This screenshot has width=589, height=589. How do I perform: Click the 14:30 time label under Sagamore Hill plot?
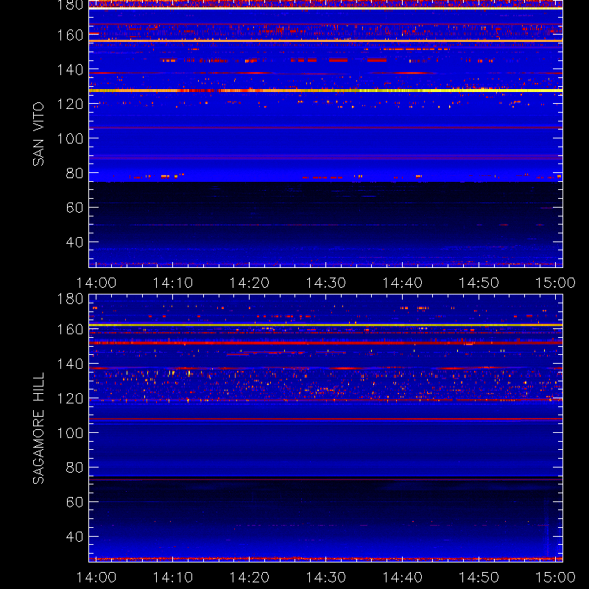[x=325, y=577]
